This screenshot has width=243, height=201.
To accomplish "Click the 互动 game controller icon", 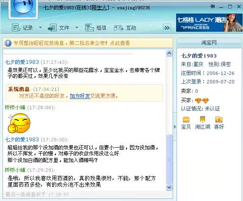I will pos(119,28).
